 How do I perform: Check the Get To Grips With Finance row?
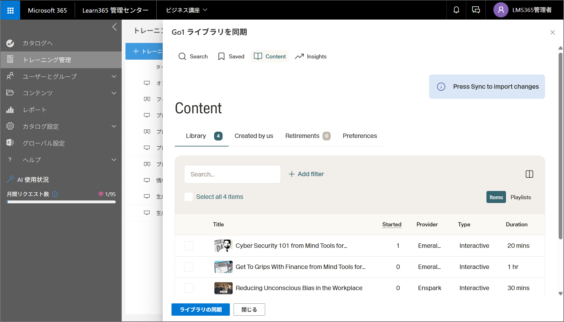pyautogui.click(x=189, y=267)
